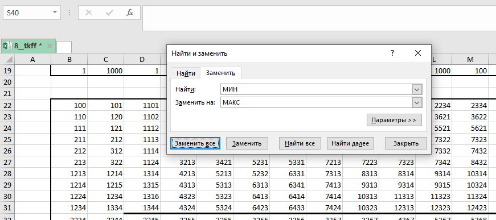Screen dimensions: 496x220
Task: Open the Name Box dropdown arrow
Action: pos(55,13)
